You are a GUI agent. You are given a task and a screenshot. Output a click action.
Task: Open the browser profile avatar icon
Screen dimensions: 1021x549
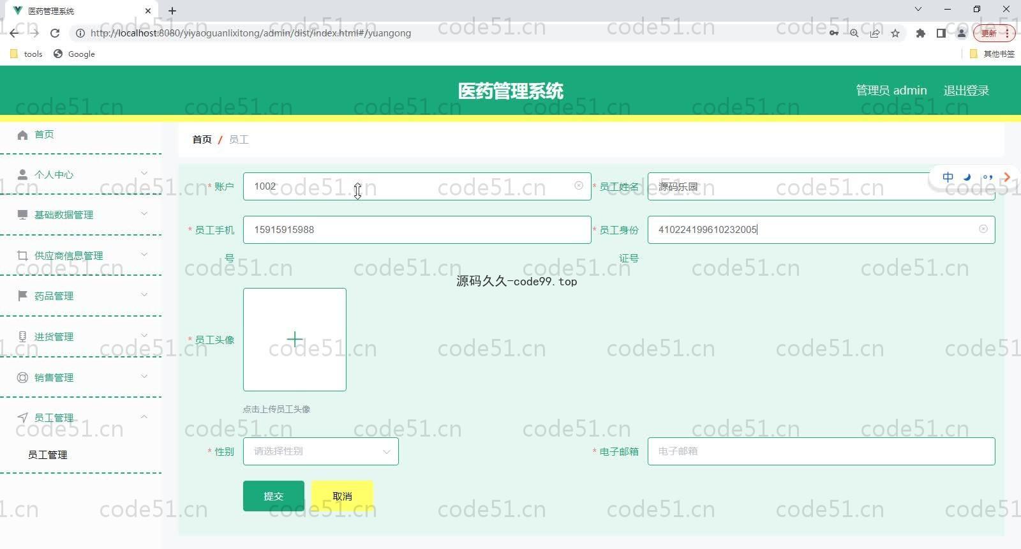961,33
